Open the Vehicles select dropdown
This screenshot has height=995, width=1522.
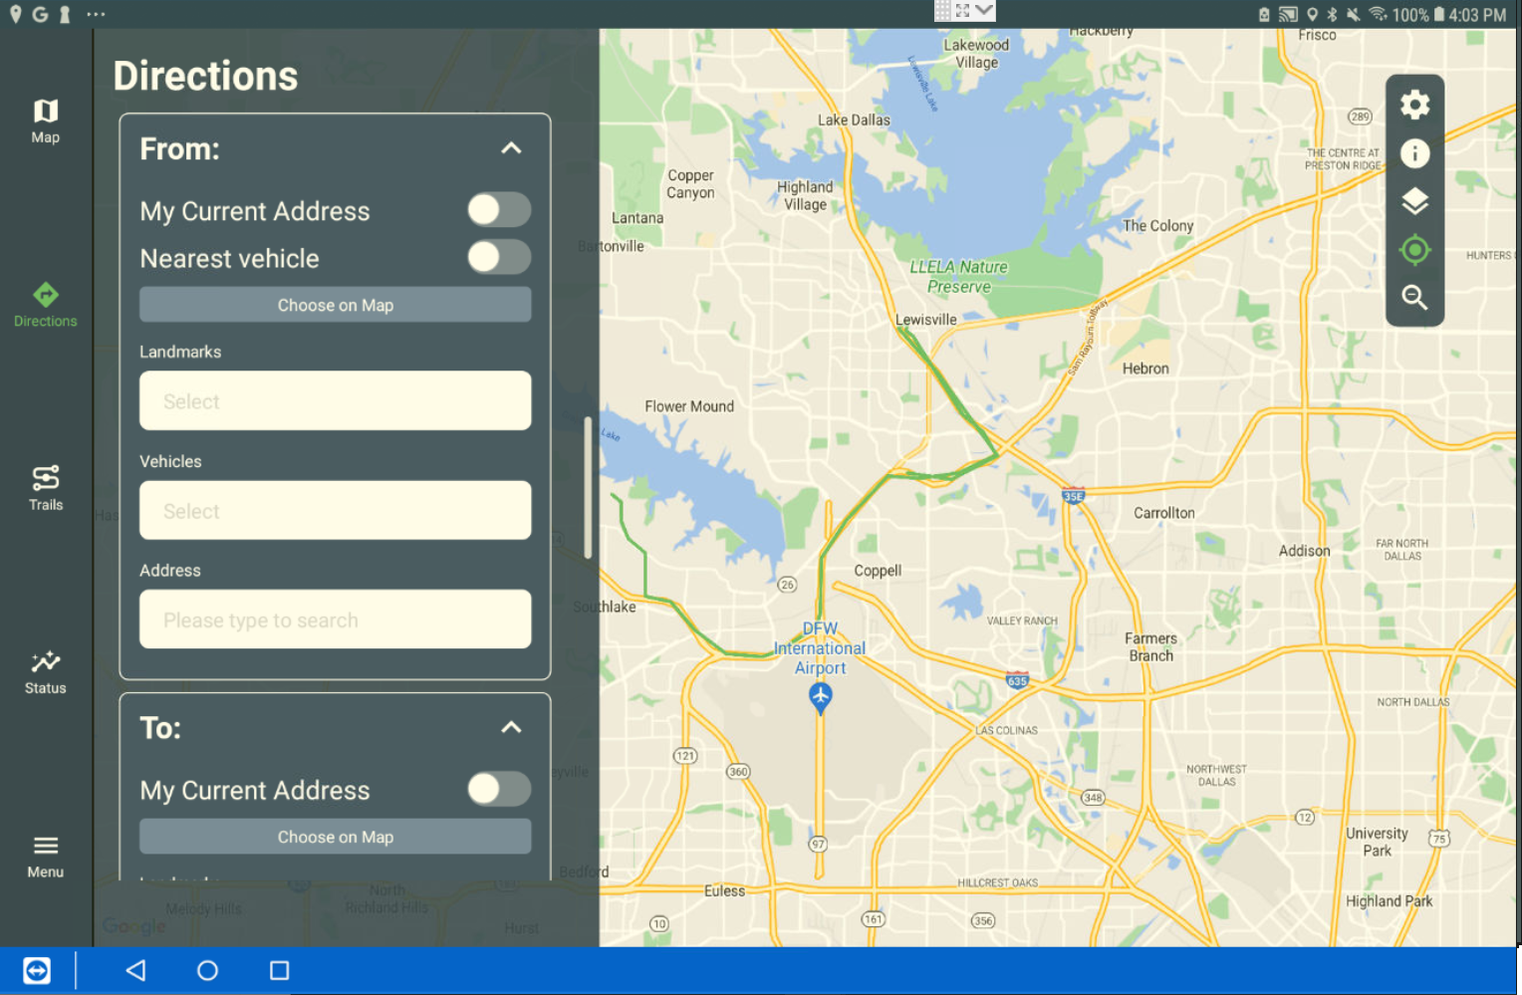tap(335, 510)
